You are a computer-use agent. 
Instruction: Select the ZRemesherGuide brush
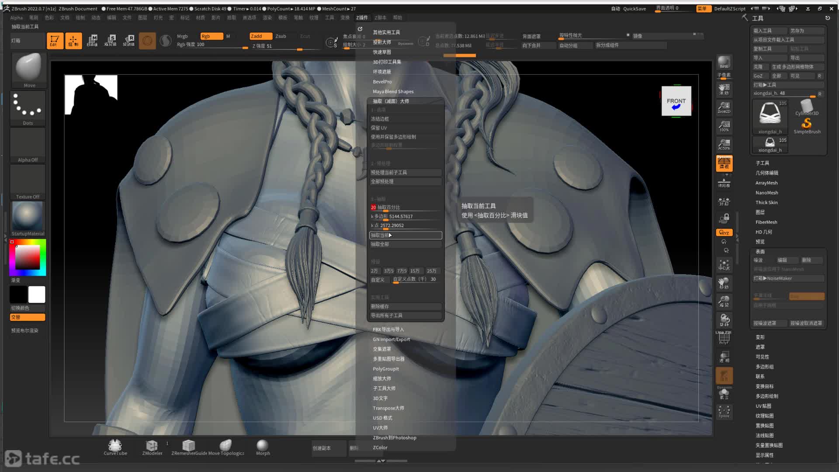[189, 448]
